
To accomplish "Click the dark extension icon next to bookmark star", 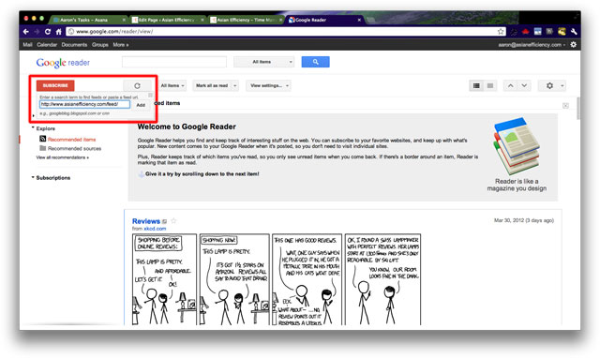I will pos(514,32).
